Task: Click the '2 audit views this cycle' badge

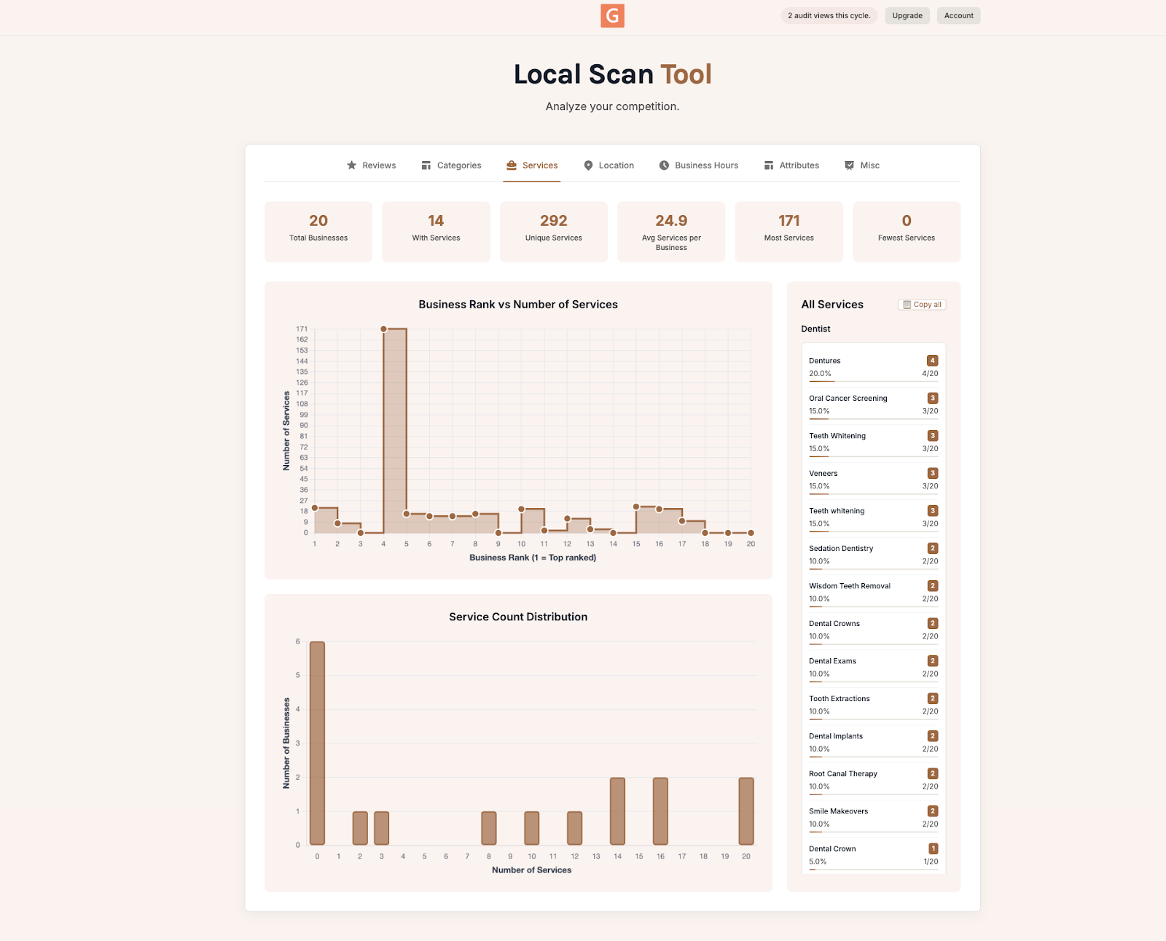Action: (829, 15)
